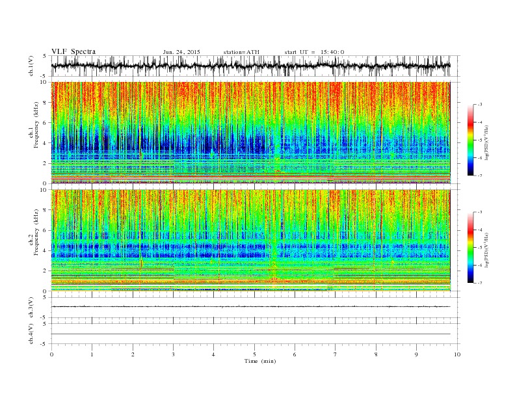Click time-axis tick label "5" at the bottom

[x=254, y=354]
